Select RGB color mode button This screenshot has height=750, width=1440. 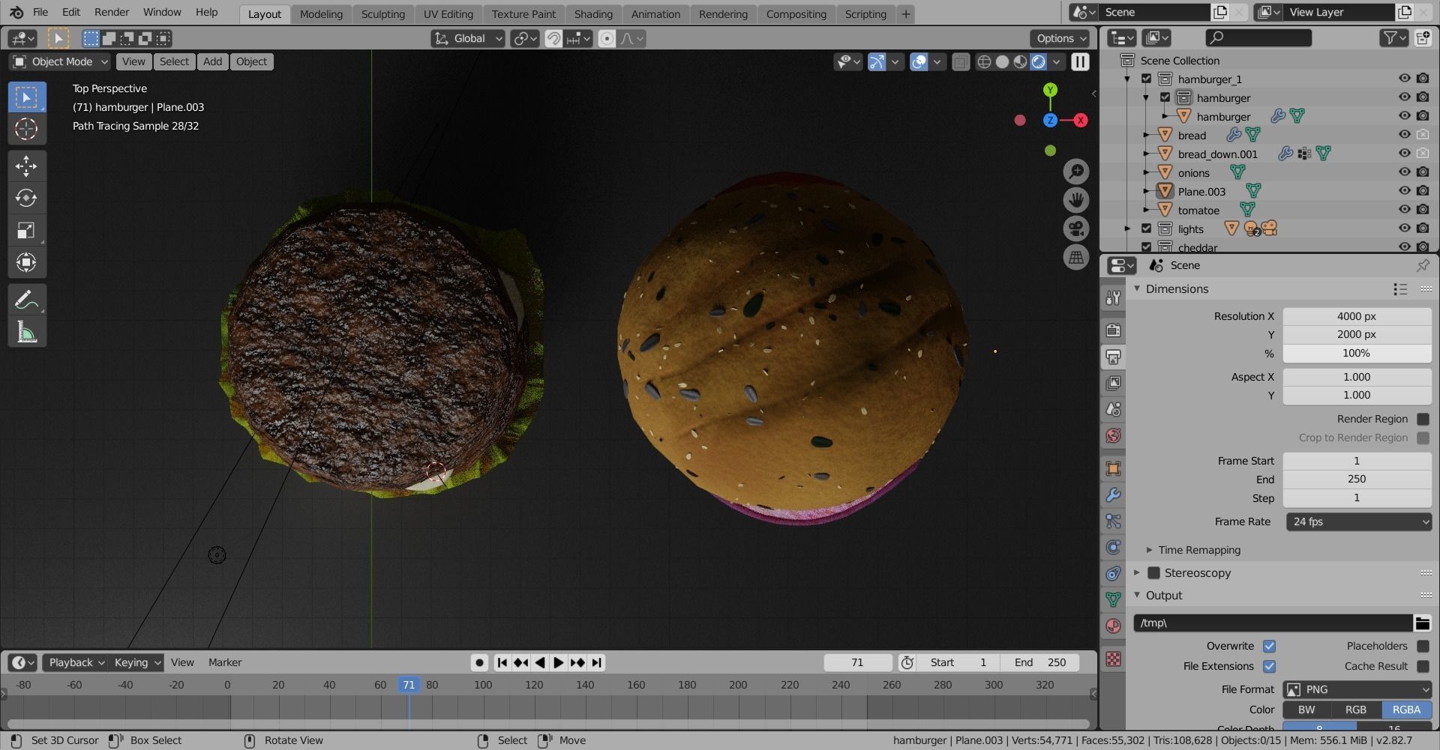click(1356, 710)
